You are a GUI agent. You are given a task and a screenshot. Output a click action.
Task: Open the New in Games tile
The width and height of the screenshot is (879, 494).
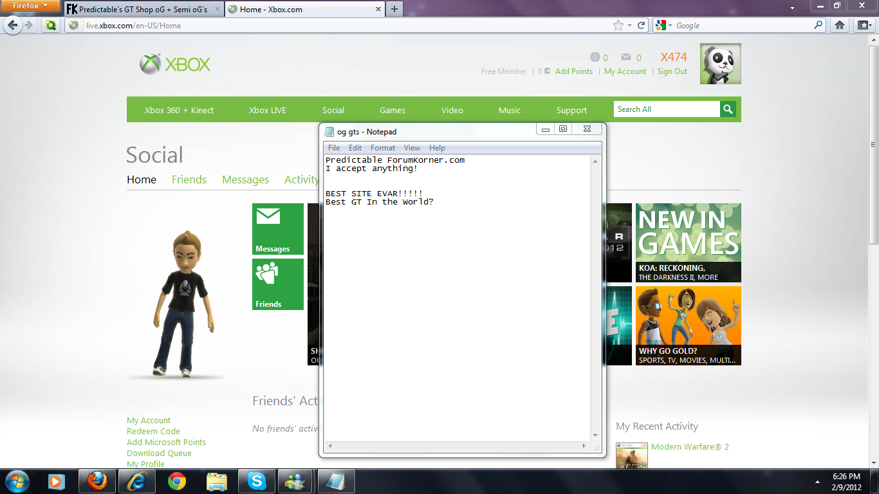(689, 242)
